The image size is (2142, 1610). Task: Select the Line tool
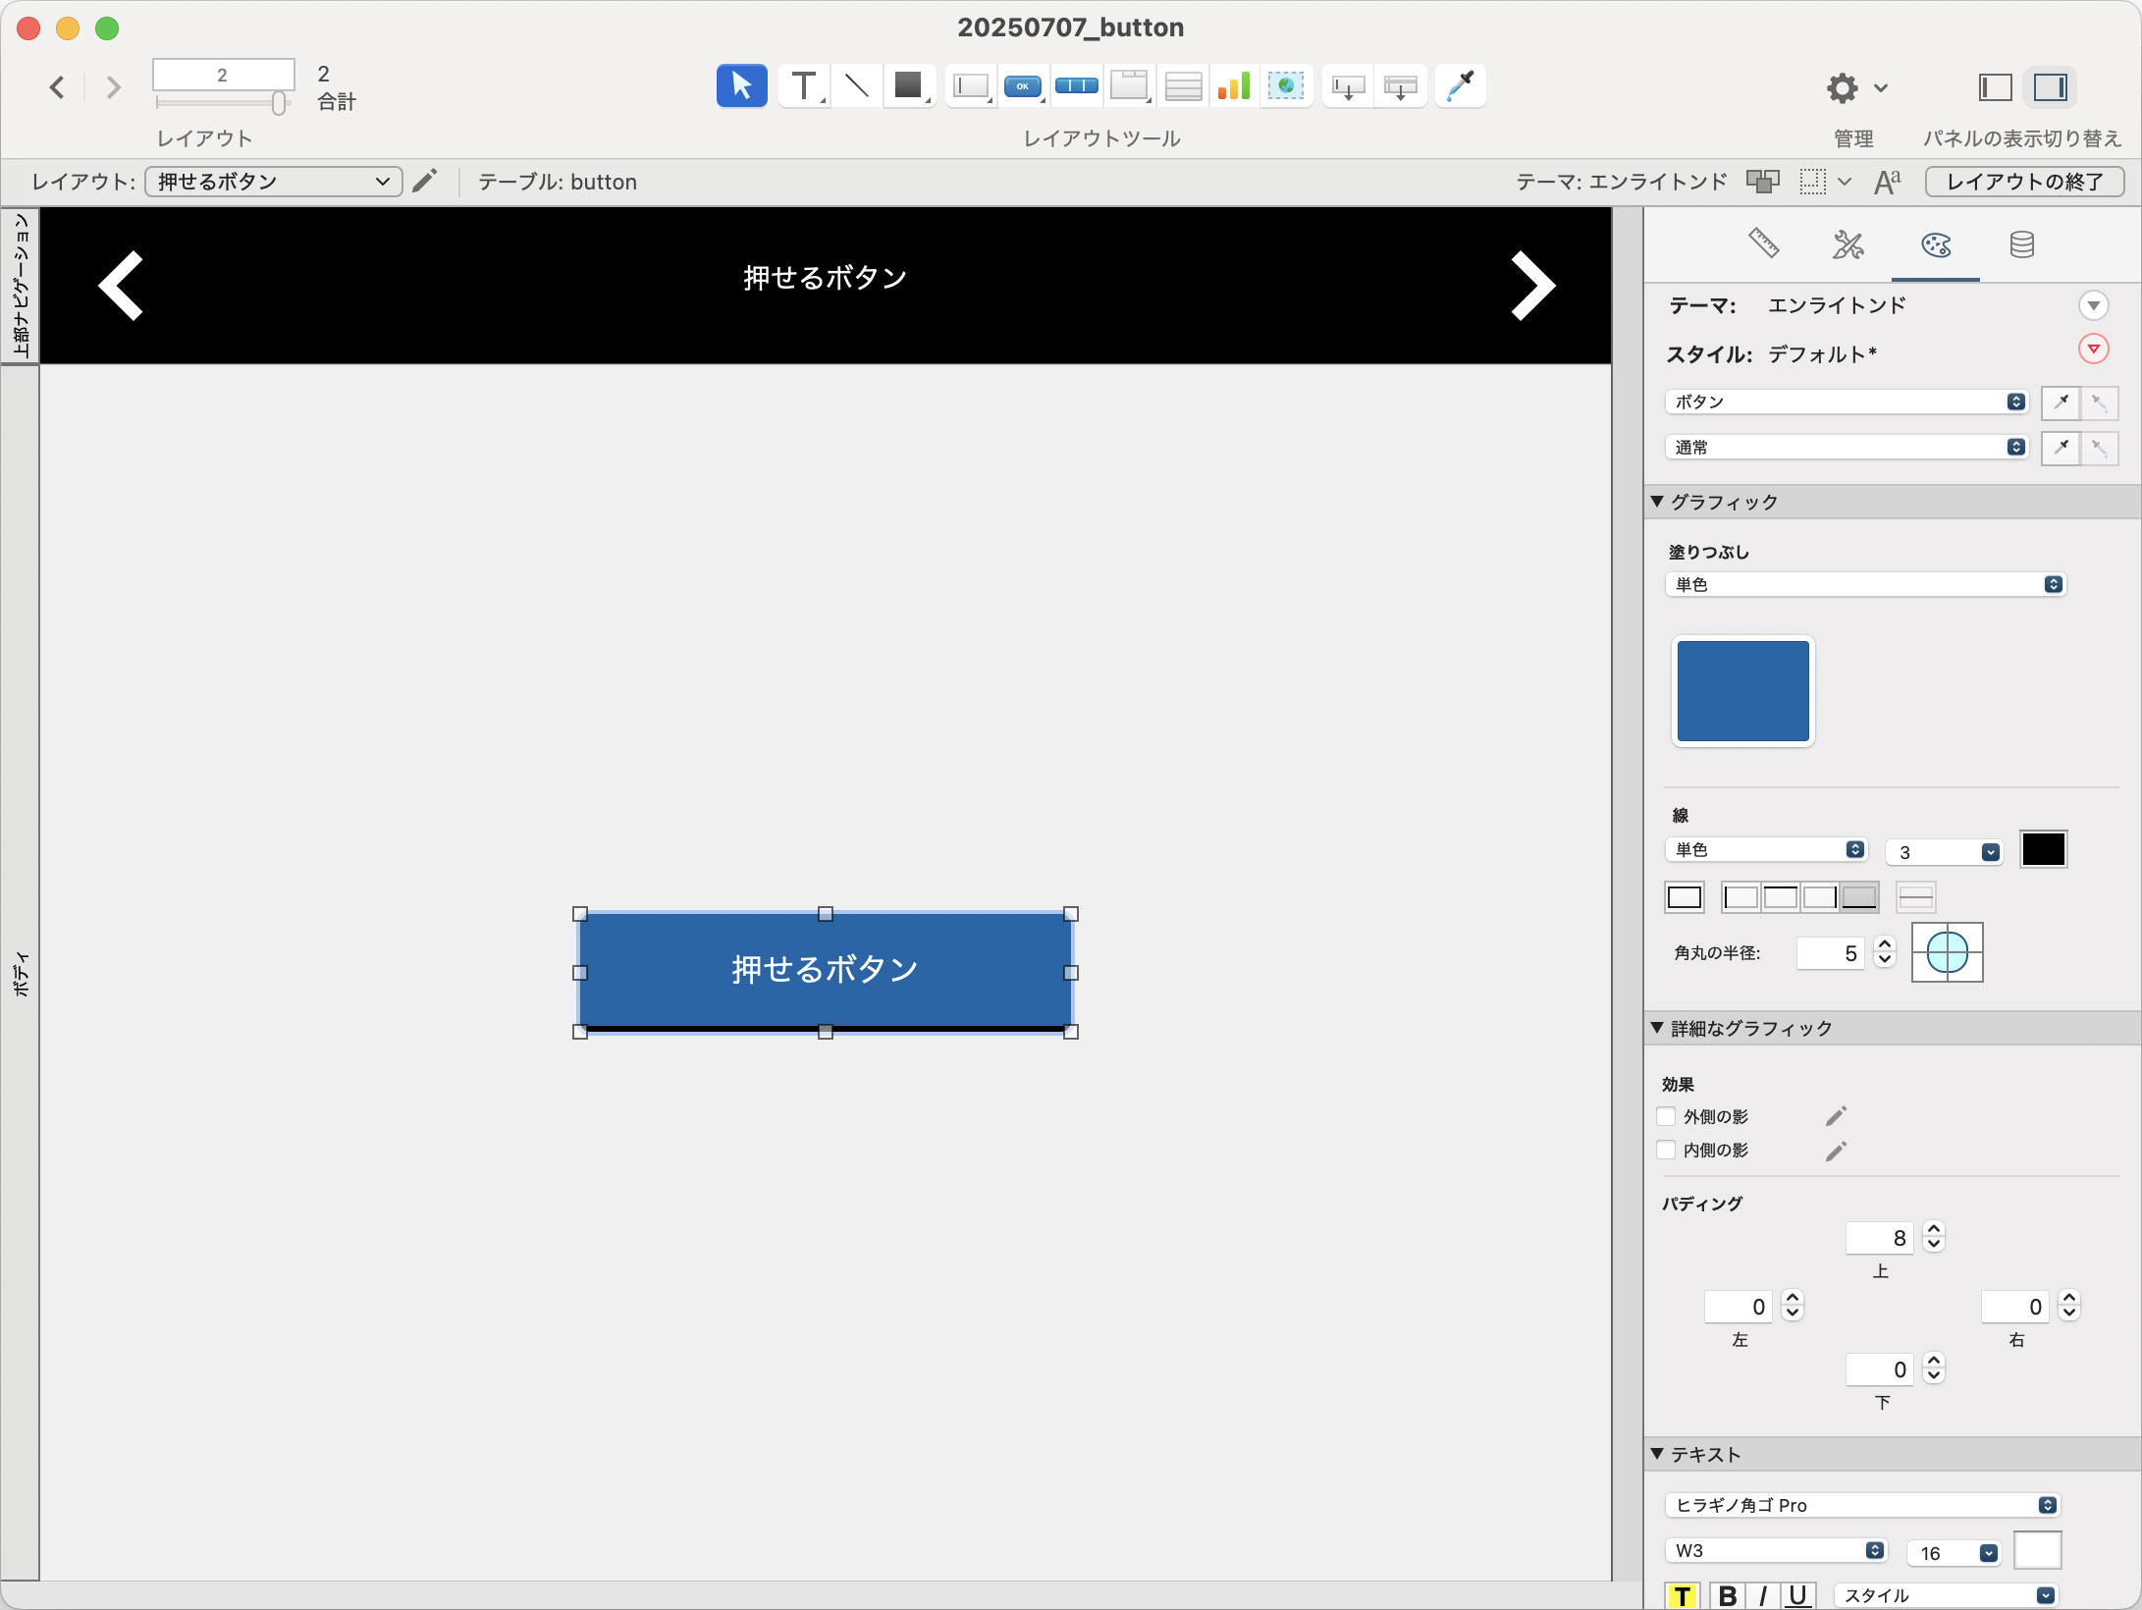(857, 86)
